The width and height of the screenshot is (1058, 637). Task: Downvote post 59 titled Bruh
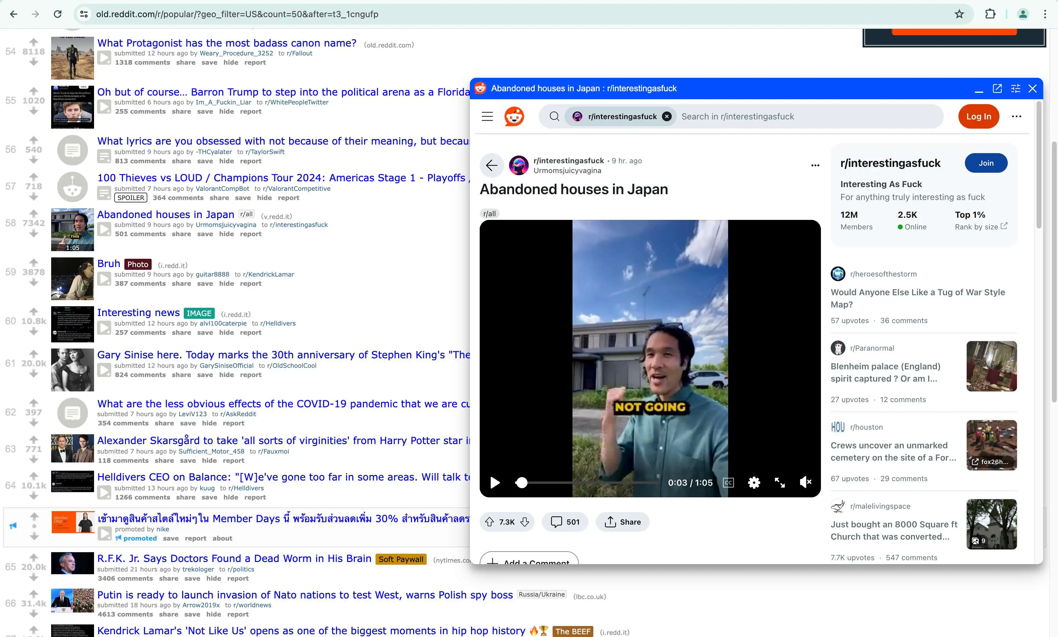coord(33,282)
